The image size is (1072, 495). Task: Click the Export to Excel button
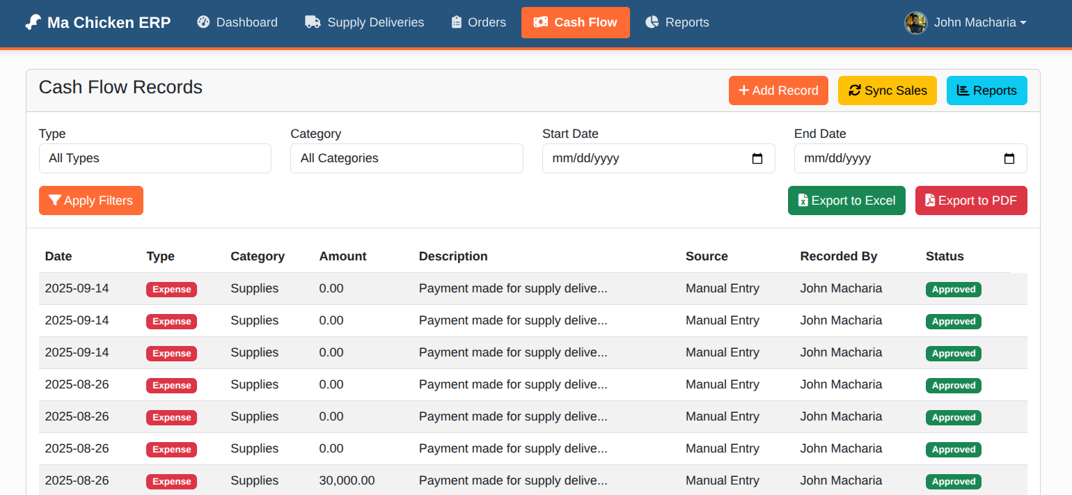tap(846, 201)
